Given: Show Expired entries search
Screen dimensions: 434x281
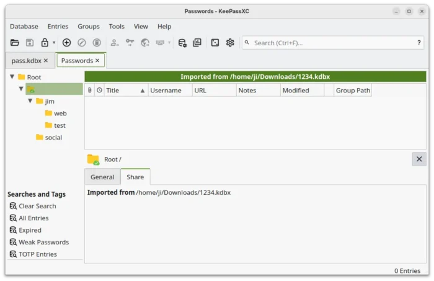Looking at the screenshot, I should click(25, 230).
